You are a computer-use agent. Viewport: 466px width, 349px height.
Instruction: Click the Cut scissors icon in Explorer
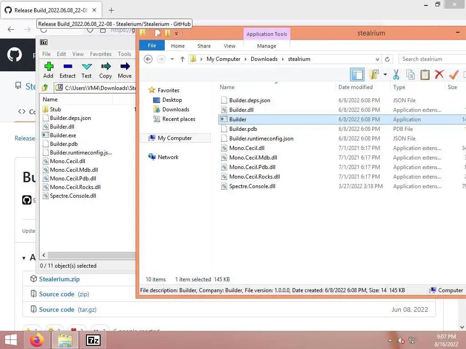[396, 75]
